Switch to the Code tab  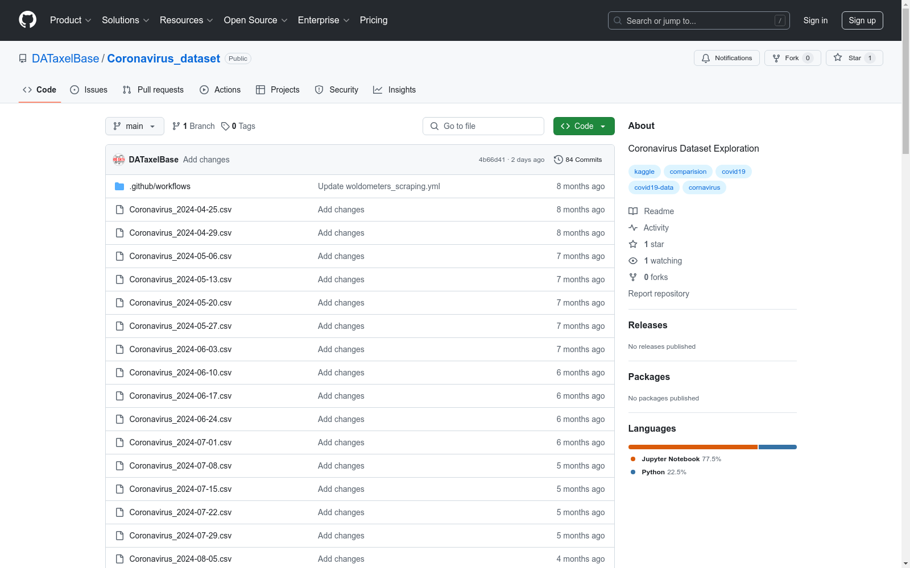39,90
